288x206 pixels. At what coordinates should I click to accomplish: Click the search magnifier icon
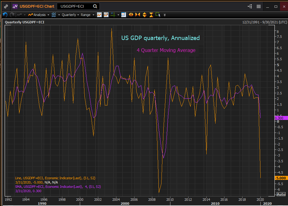point(95,6)
